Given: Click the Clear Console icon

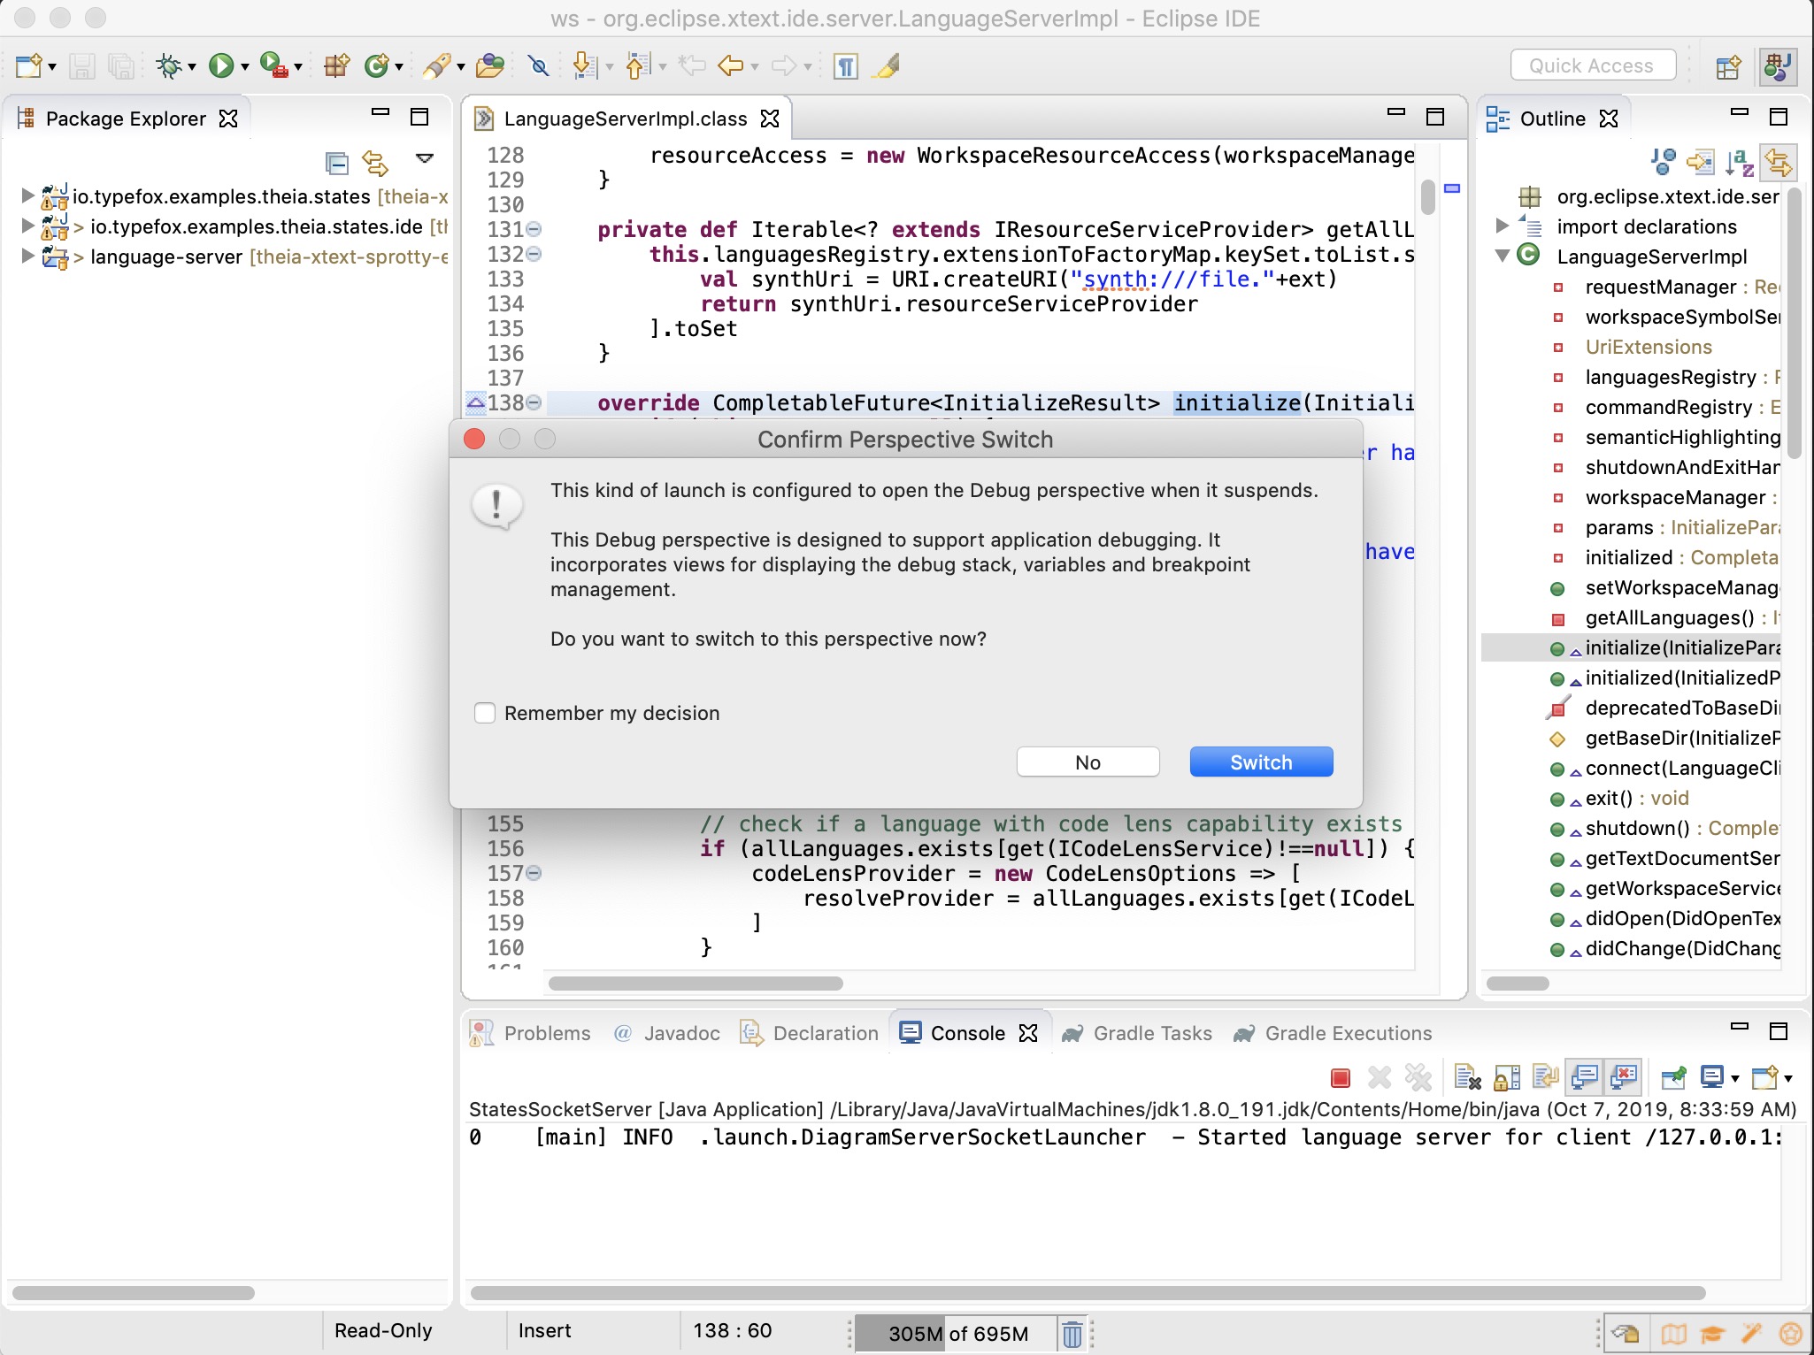Looking at the screenshot, I should point(1466,1077).
